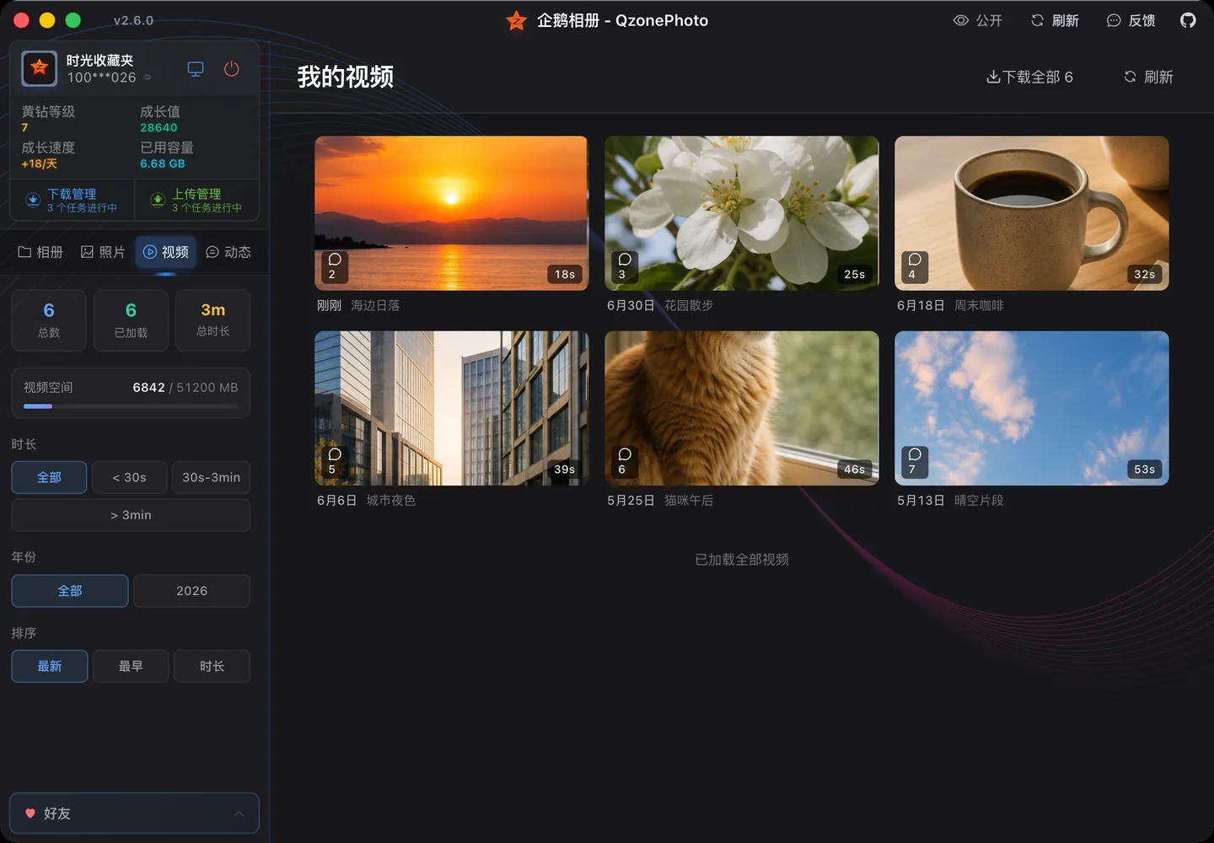Filter by year 2026
The image size is (1214, 843).
pyautogui.click(x=191, y=591)
